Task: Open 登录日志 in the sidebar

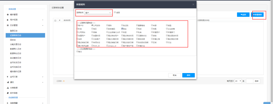Action: click(x=14, y=31)
